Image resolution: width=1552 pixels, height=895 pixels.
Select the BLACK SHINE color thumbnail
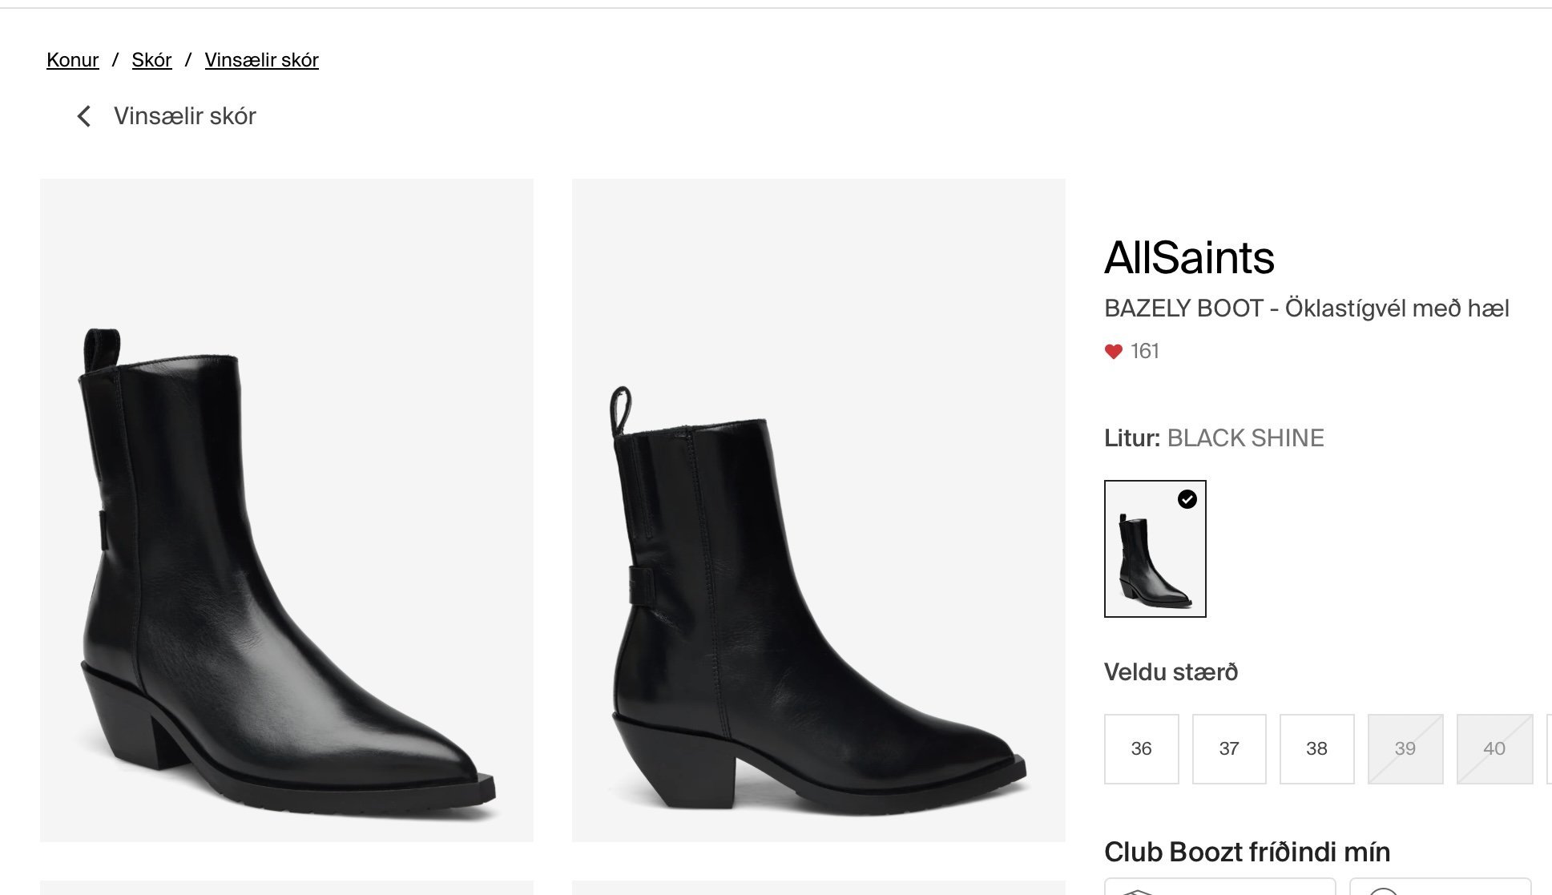pos(1155,549)
